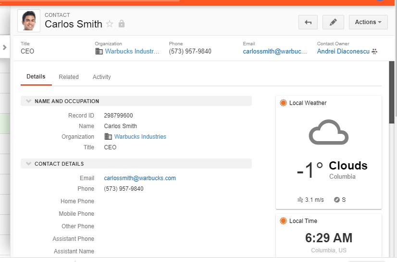
Task: Click the contact owner people icon
Action: click(x=375, y=51)
